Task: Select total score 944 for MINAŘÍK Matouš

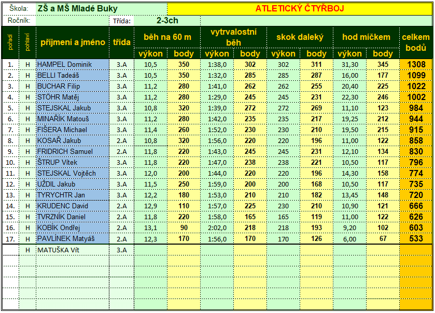Action: pyautogui.click(x=416, y=119)
